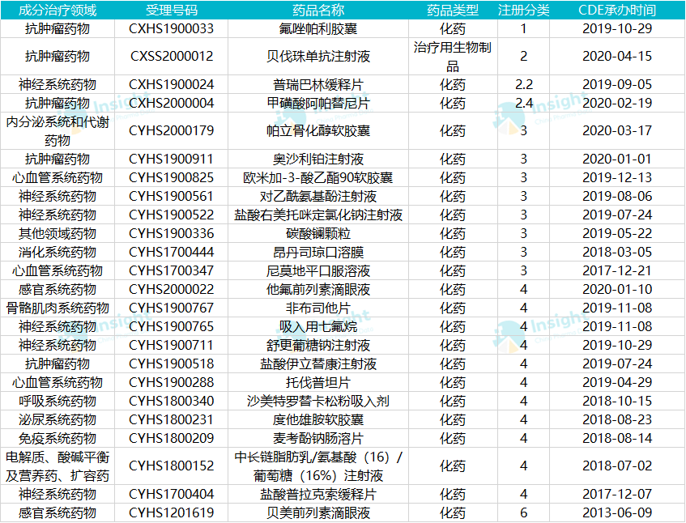Select cell CXHS2000004
Image resolution: width=686 pixels, height=523 pixels.
pos(172,103)
